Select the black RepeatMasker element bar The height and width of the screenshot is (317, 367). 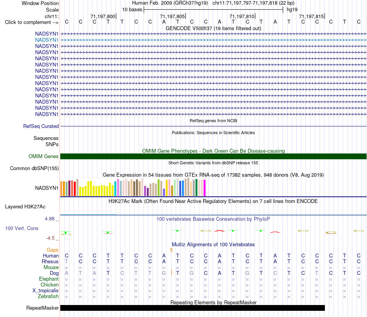tap(192, 308)
